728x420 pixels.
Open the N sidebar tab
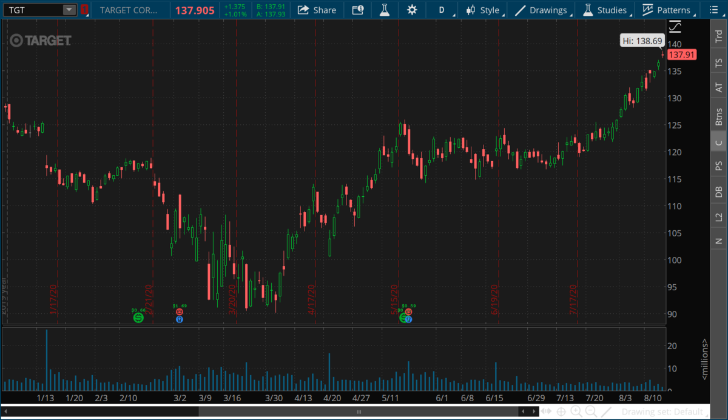coord(719,240)
